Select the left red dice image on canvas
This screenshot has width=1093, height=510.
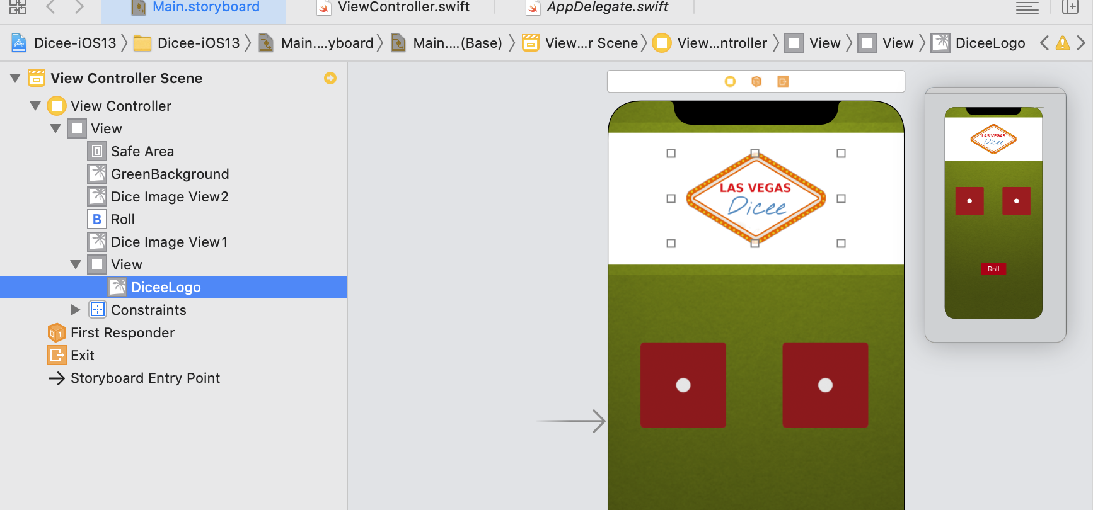[x=683, y=385]
